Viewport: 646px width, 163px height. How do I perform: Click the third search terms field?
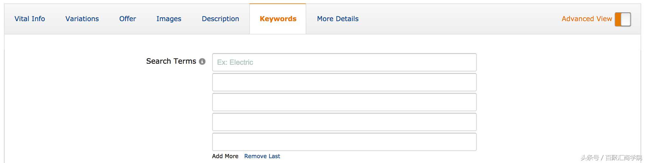(x=344, y=102)
